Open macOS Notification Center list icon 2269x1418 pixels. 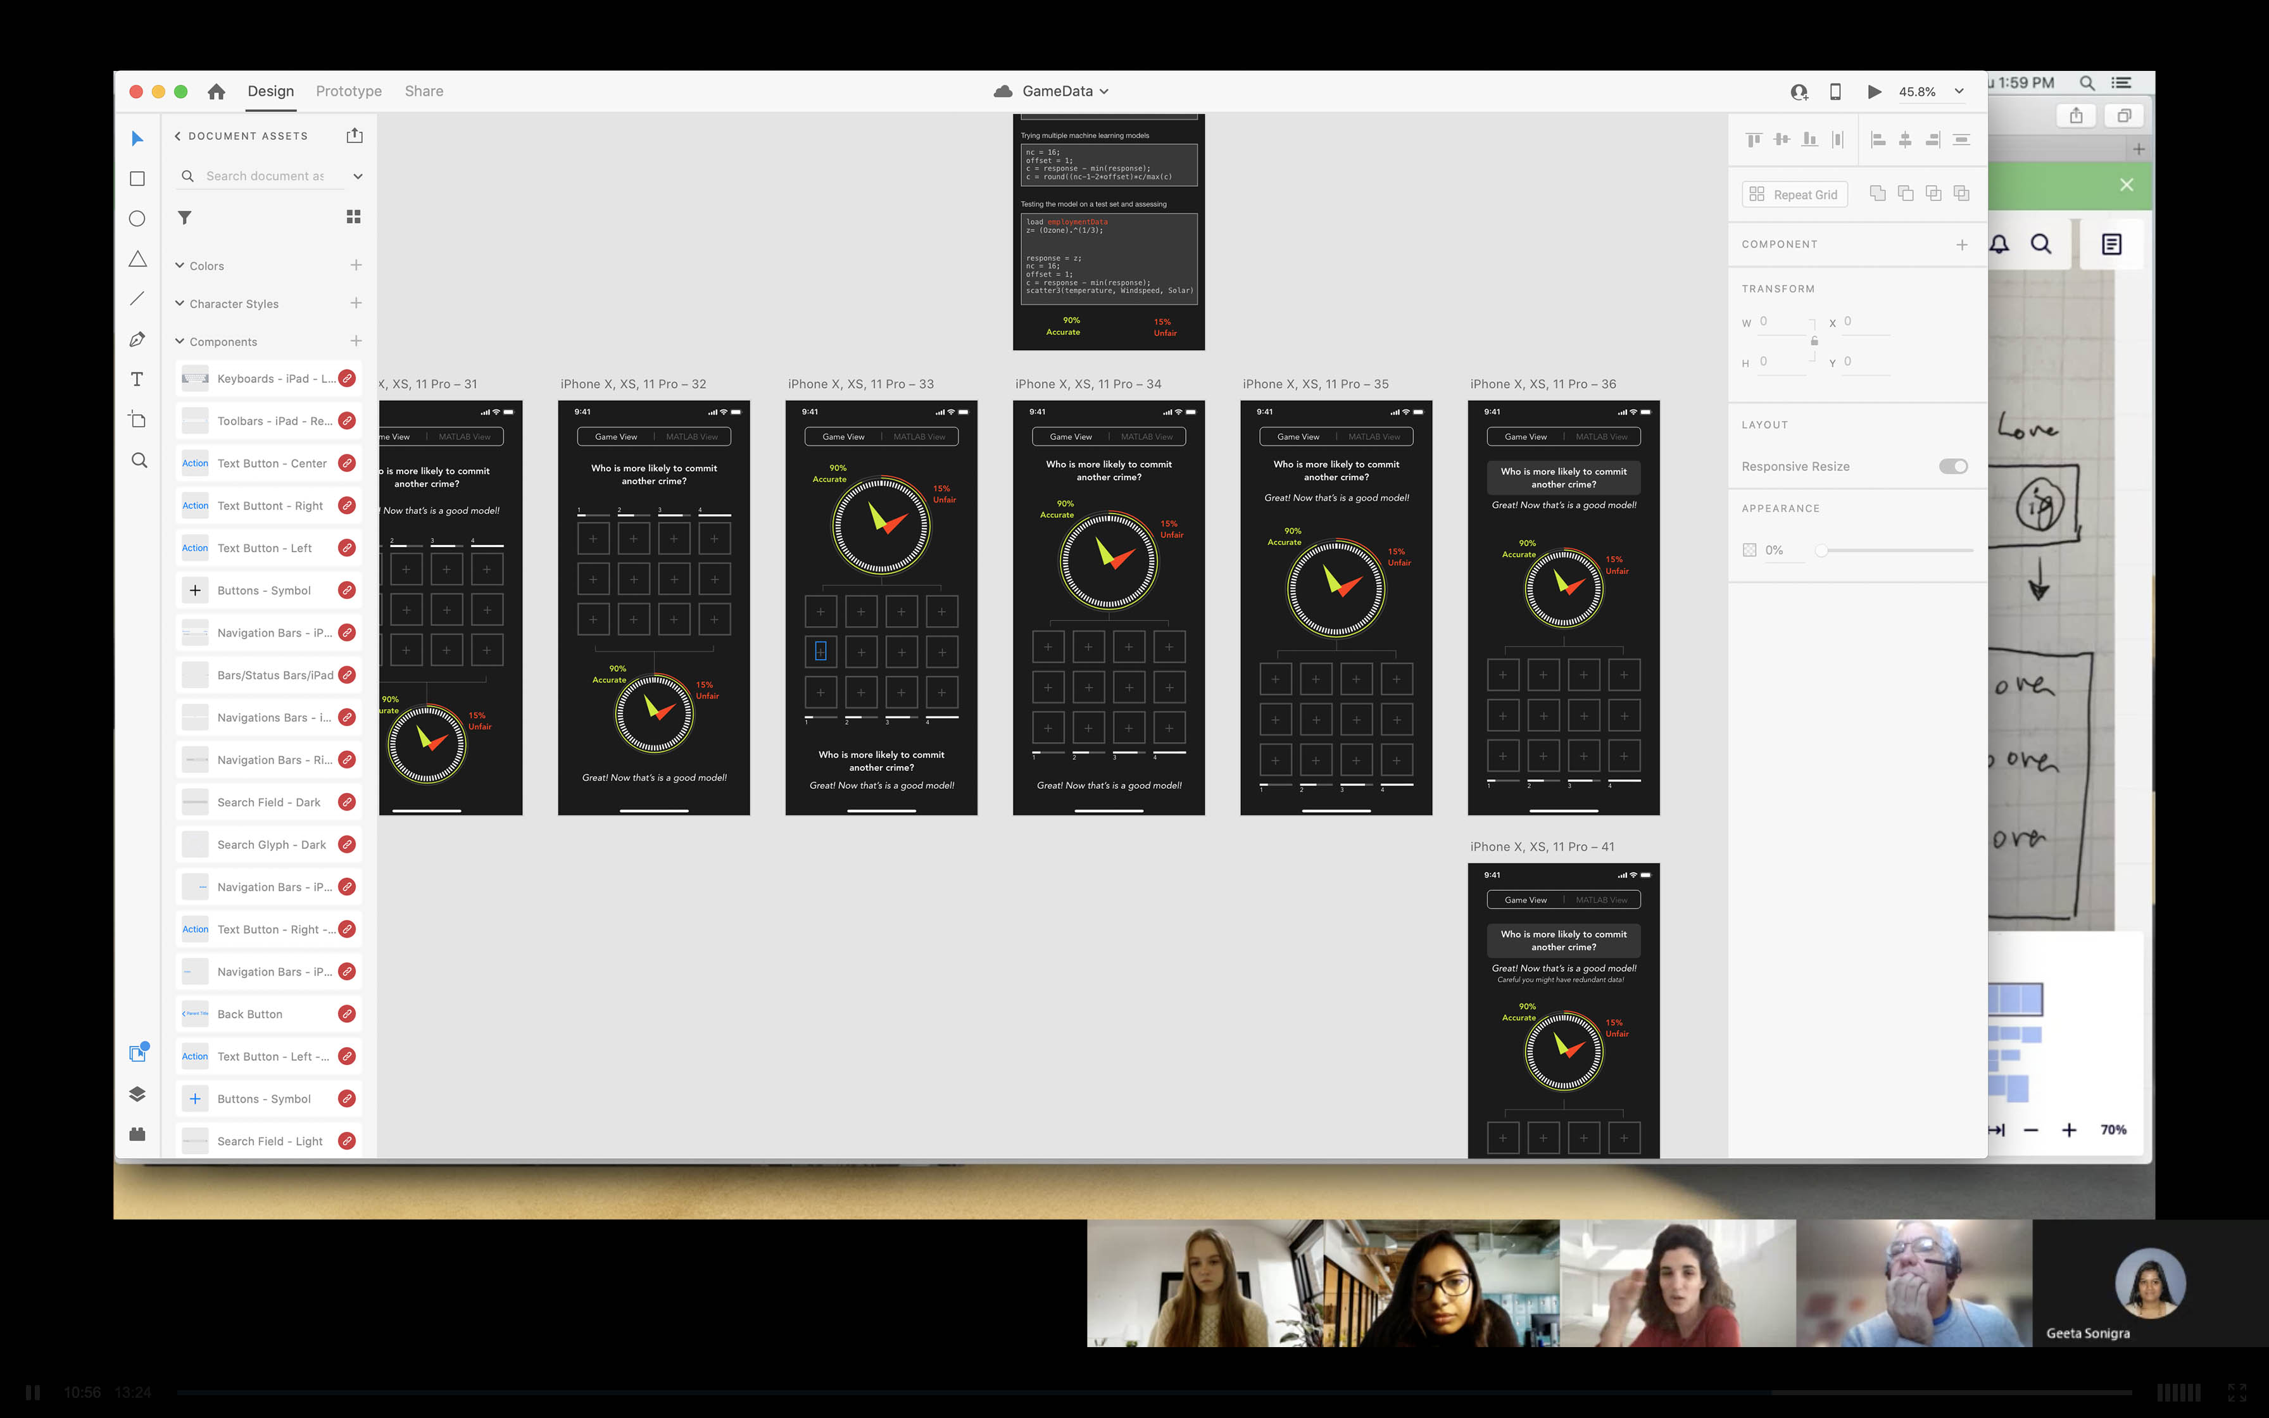[x=2121, y=82]
